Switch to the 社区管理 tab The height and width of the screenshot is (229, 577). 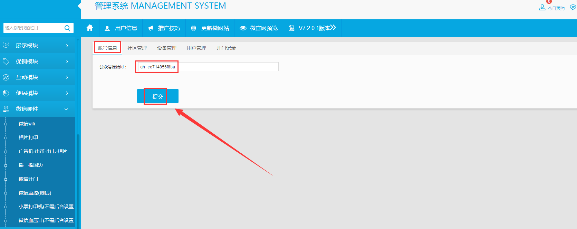coord(137,48)
